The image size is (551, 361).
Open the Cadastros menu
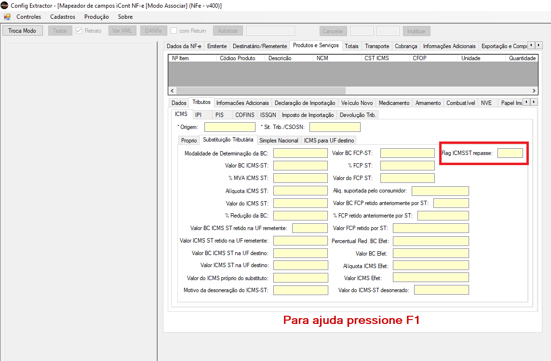63,17
